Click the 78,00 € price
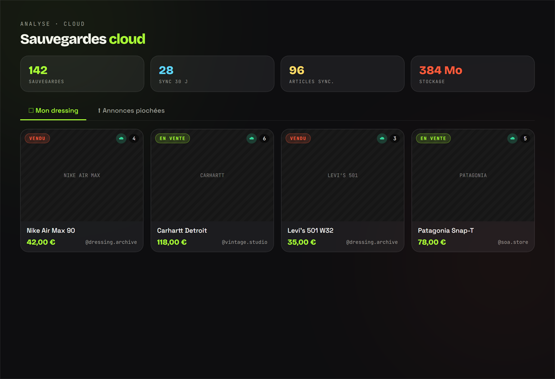 coord(432,242)
